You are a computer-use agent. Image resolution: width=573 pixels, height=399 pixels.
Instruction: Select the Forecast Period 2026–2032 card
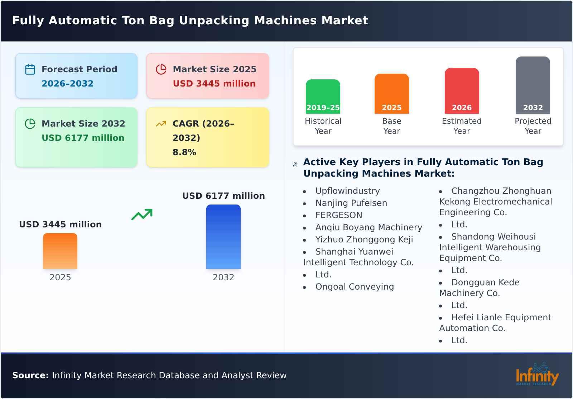76,76
